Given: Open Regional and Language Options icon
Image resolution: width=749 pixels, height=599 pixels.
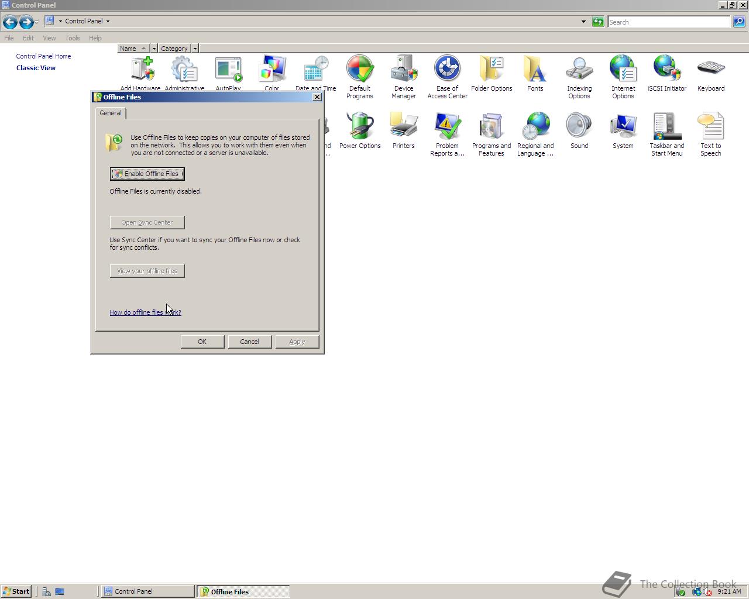Looking at the screenshot, I should pos(535,134).
